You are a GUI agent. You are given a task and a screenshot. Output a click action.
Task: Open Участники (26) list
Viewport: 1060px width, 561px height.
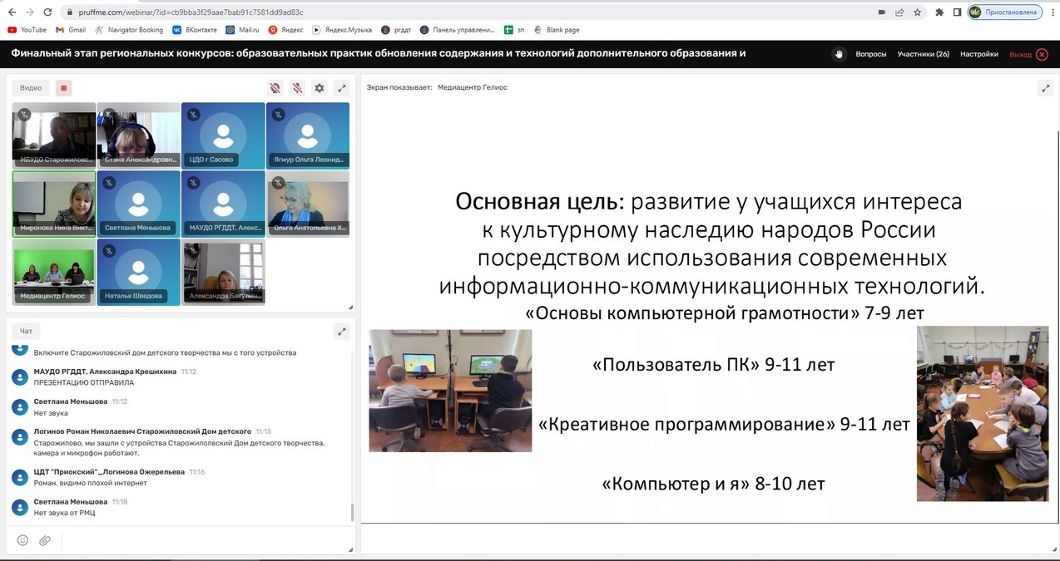(923, 54)
